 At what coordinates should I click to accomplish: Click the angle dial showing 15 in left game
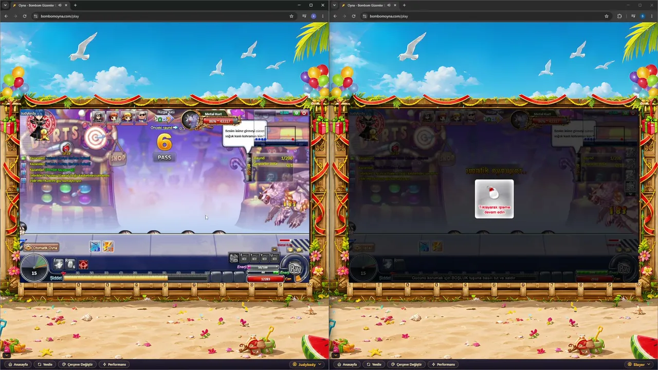coord(34,268)
